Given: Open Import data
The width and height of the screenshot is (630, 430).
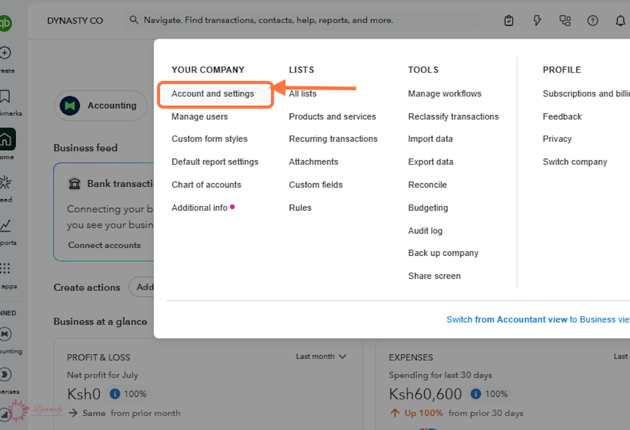Looking at the screenshot, I should [x=430, y=139].
